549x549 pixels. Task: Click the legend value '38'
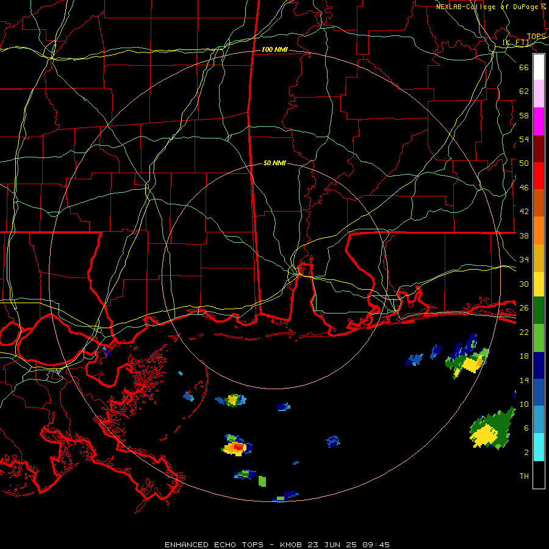524,235
